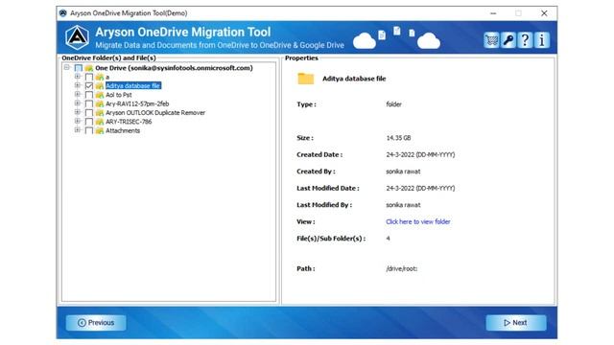Viewport: 614px width, 345px height.
Task: Proceed with the Next button
Action: coord(516,323)
